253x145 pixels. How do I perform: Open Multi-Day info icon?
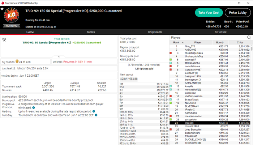(x=96, y=115)
